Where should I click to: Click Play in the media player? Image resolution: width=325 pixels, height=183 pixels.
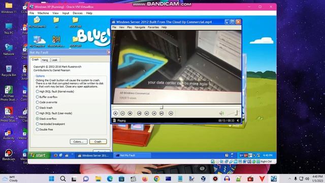(115, 113)
